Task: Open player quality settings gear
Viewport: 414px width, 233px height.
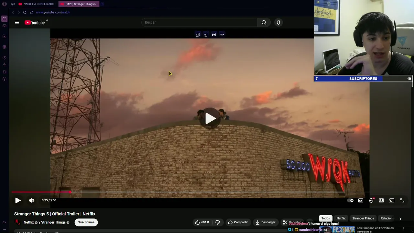Action: 371,200
